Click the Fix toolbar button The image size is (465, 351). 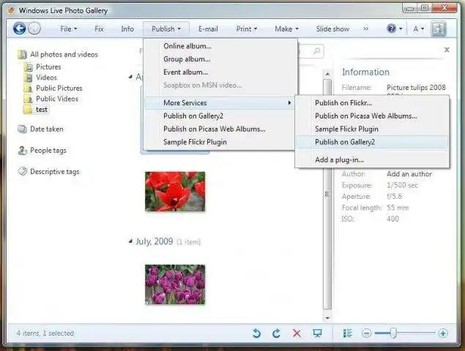pos(99,29)
